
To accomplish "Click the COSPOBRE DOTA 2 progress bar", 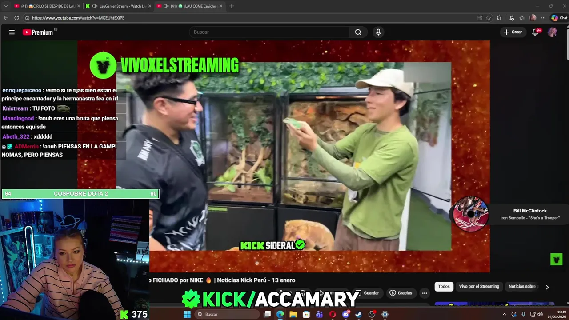I will (80, 194).
